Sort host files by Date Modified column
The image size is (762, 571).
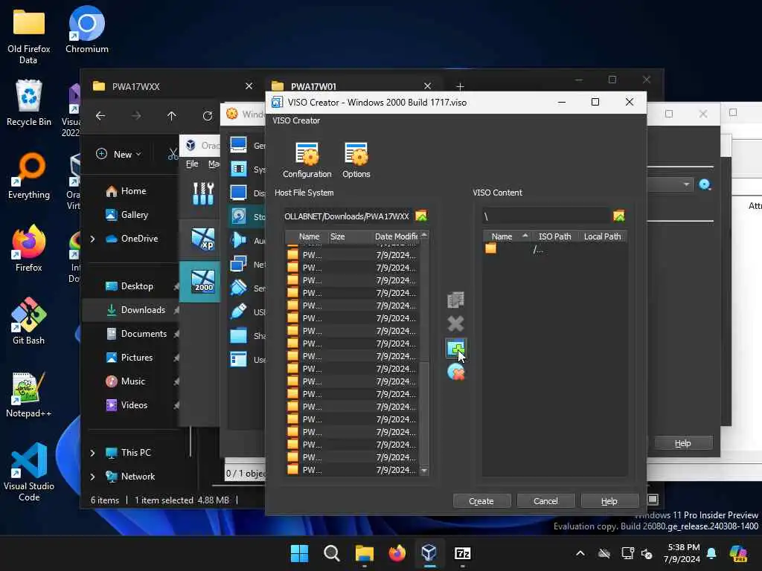[x=395, y=236]
